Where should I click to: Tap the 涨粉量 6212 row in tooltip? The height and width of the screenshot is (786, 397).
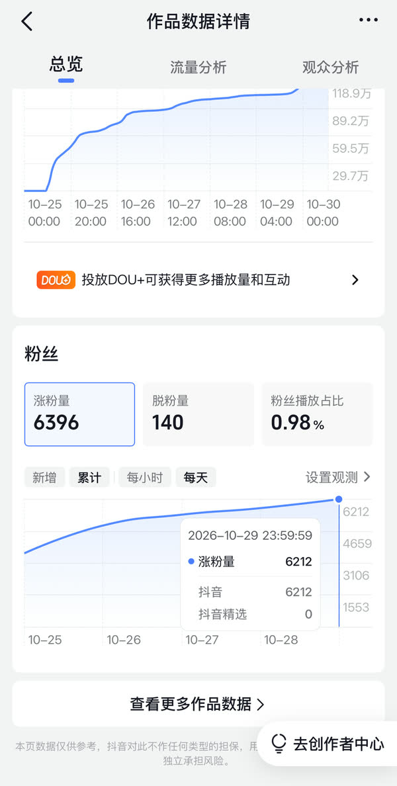250,562
